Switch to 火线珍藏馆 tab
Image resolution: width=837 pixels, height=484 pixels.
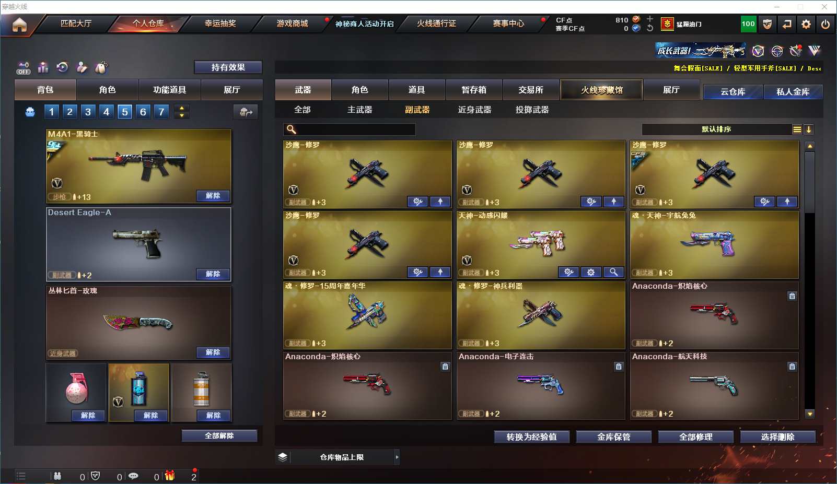[601, 90]
